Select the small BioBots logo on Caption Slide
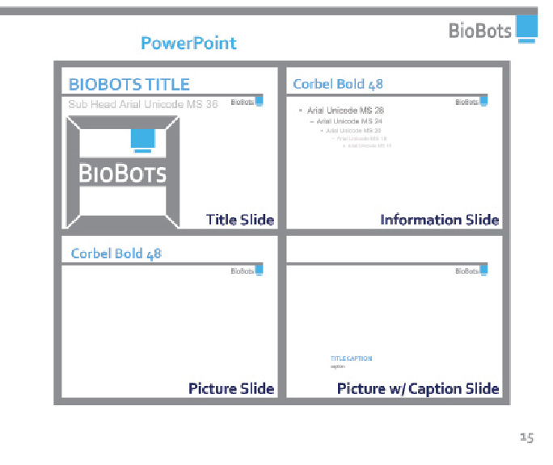The width and height of the screenshot is (553, 465). pyautogui.click(x=471, y=270)
